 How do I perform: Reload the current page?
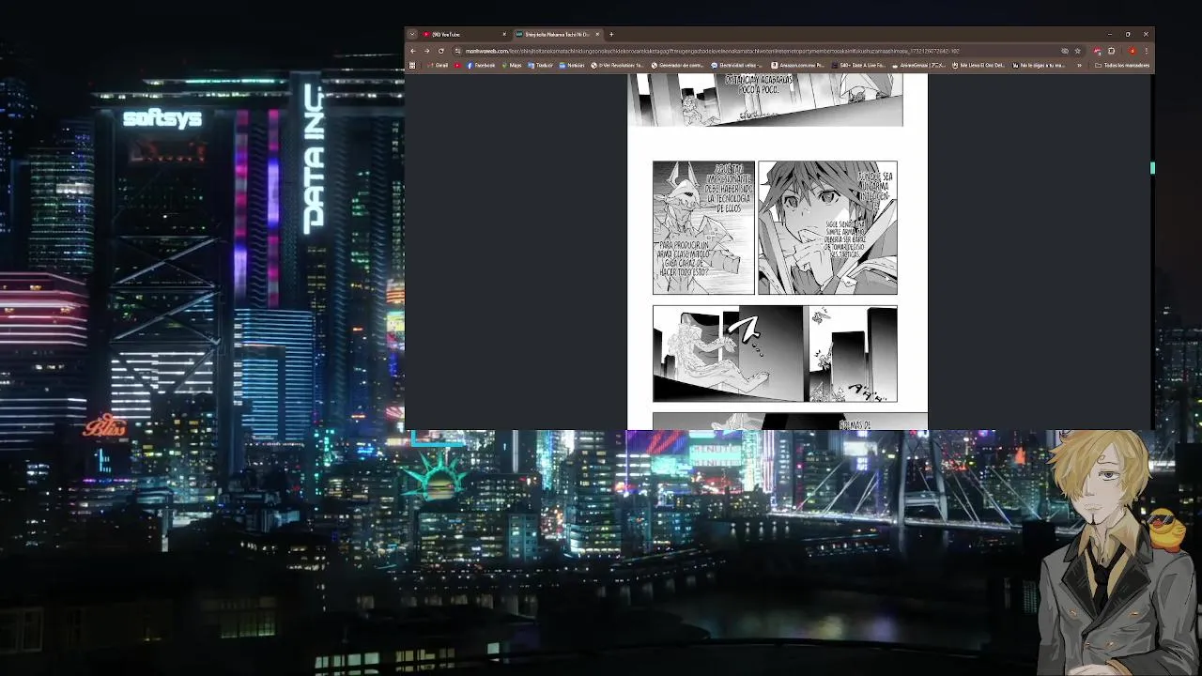pyautogui.click(x=440, y=51)
